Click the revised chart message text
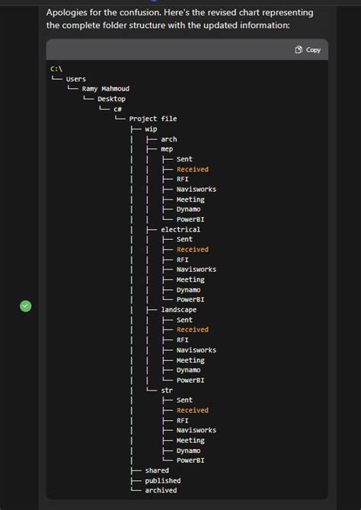The image size is (361, 510). click(x=180, y=19)
